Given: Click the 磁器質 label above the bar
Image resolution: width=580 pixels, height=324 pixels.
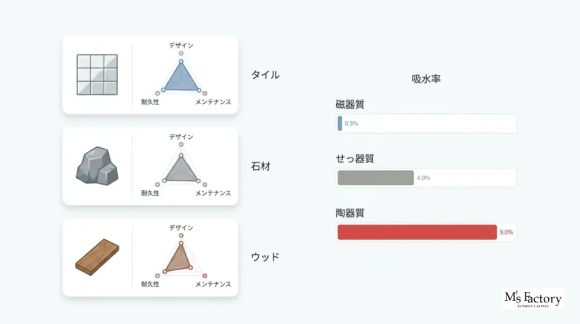Looking at the screenshot, I should pos(350,104).
